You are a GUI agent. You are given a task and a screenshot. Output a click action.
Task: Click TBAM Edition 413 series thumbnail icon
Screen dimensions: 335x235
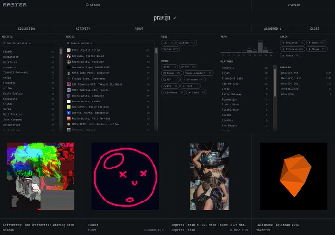(69, 90)
